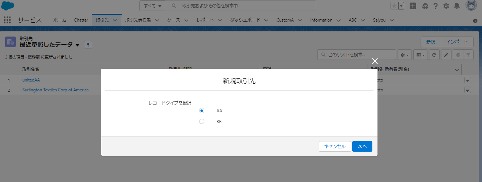The image size is (482, 182).
Task: Open the Information tab
Action: point(321,20)
